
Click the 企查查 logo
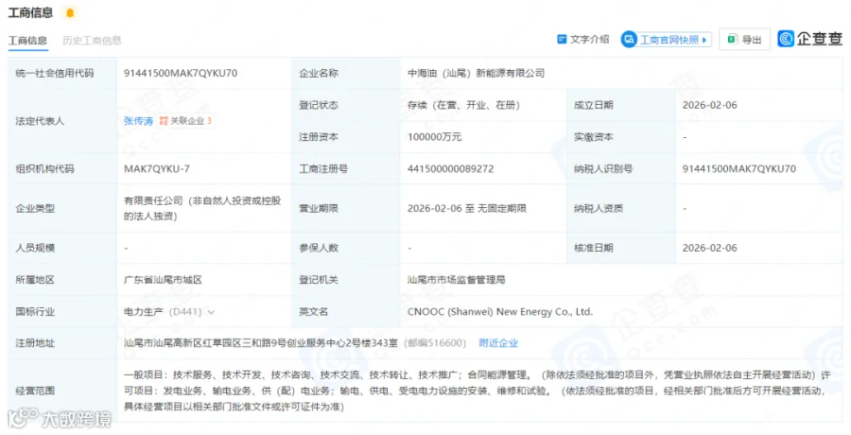pos(810,39)
